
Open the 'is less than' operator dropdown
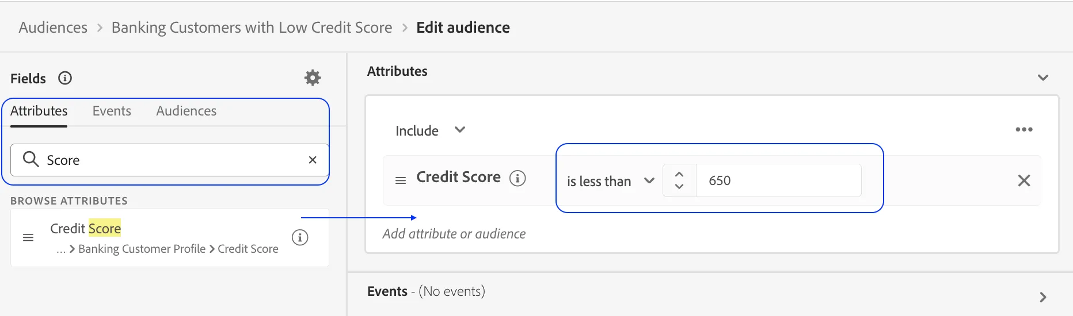(611, 181)
